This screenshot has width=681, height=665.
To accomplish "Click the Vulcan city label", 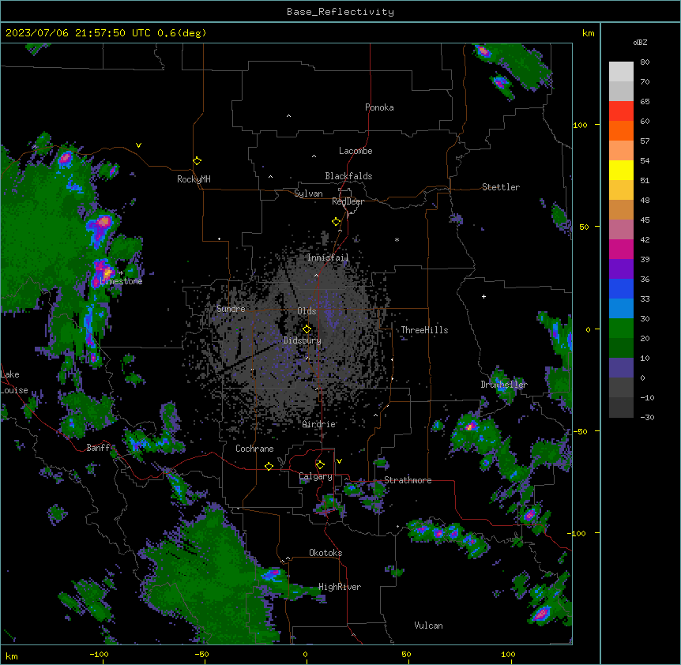I will click(x=428, y=626).
